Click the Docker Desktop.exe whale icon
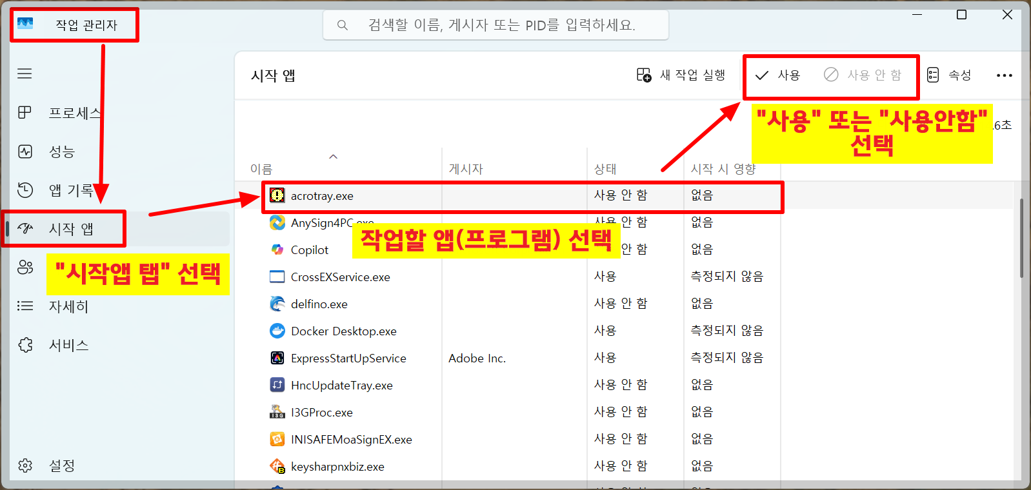 [x=277, y=331]
